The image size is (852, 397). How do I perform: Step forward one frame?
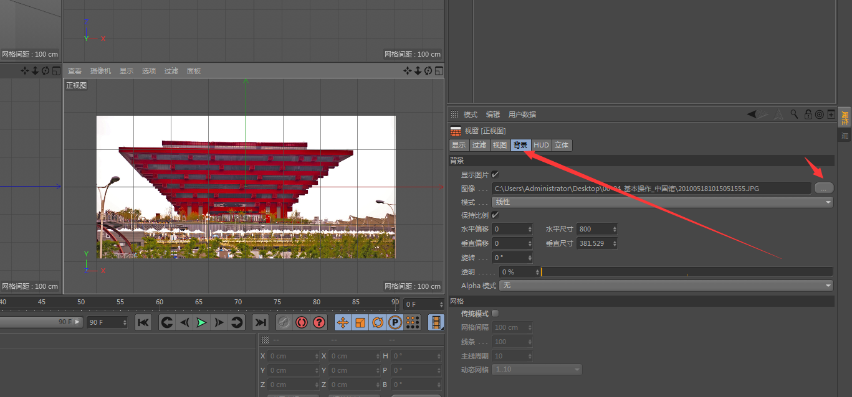[219, 322]
